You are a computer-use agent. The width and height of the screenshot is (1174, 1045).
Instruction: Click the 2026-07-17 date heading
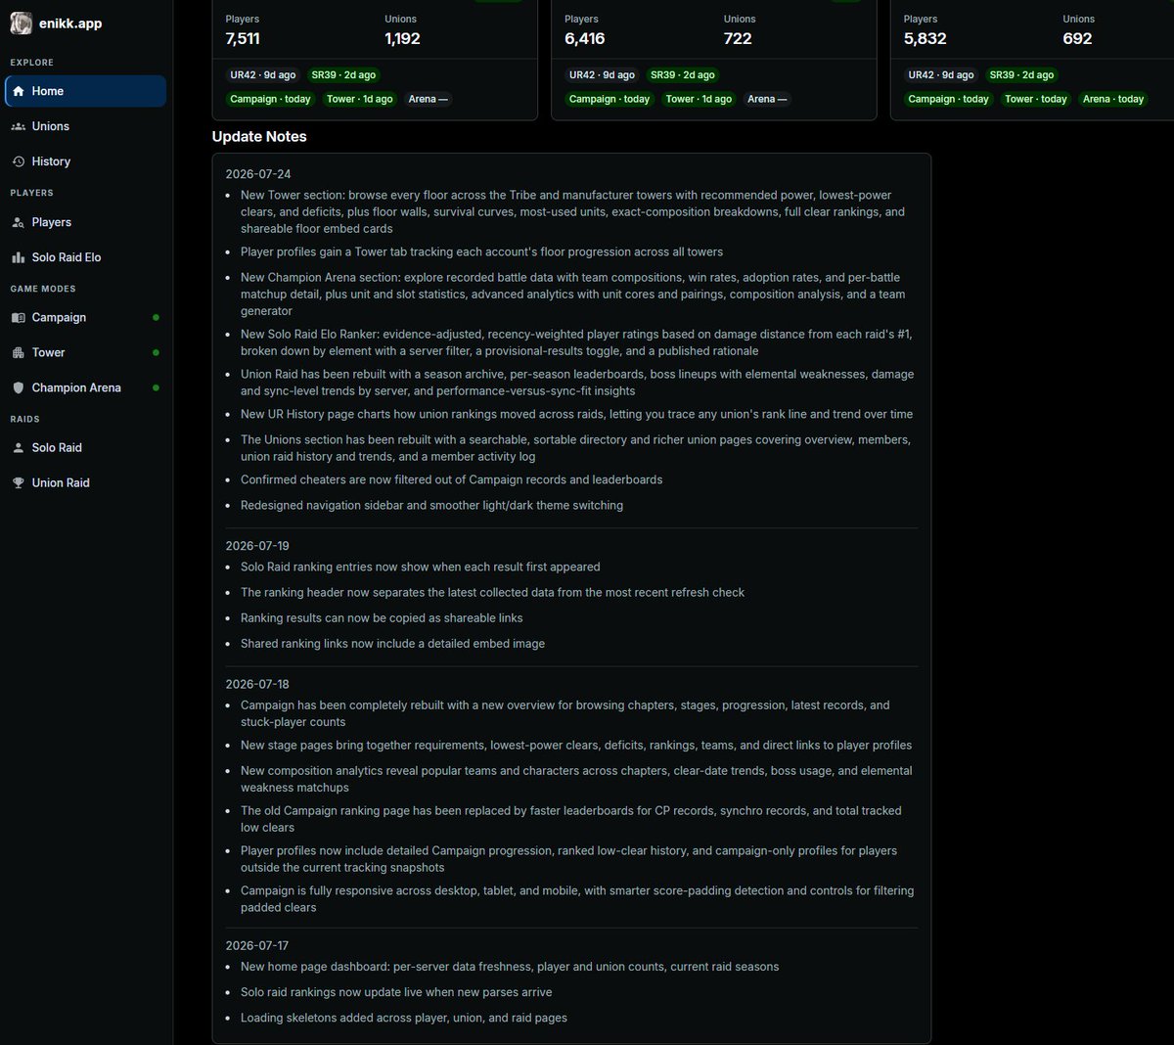pyautogui.click(x=257, y=946)
